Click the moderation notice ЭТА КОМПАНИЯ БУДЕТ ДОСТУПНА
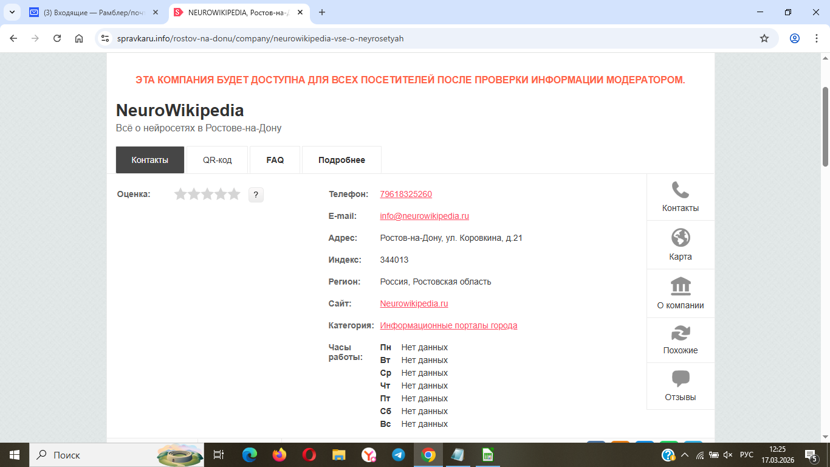This screenshot has height=467, width=830. click(x=410, y=80)
